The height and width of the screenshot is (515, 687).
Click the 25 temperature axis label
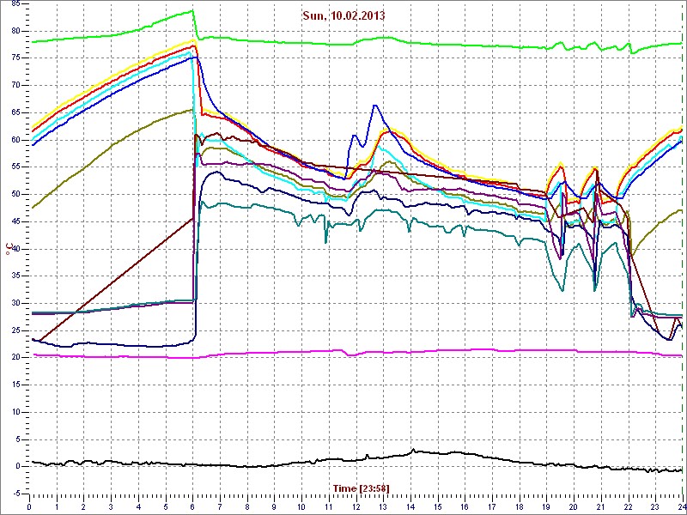point(15,330)
